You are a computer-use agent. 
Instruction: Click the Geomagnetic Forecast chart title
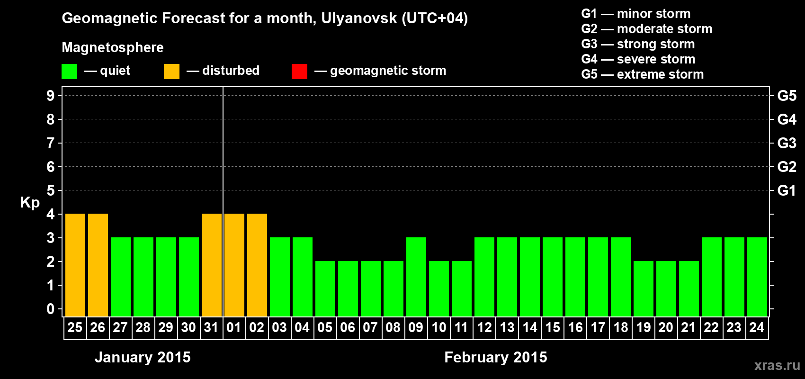265,18
